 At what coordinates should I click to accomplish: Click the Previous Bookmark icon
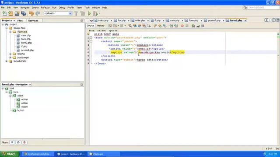(155, 26)
